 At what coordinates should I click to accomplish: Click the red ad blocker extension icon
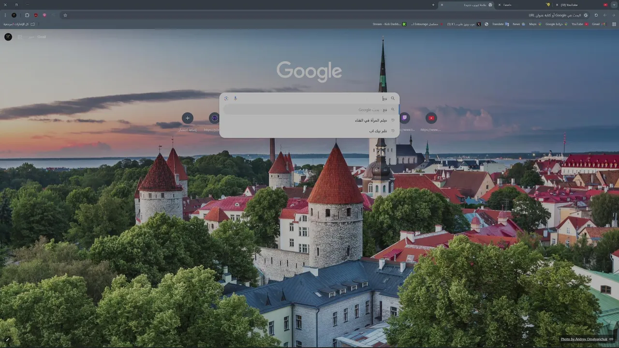[x=36, y=15]
